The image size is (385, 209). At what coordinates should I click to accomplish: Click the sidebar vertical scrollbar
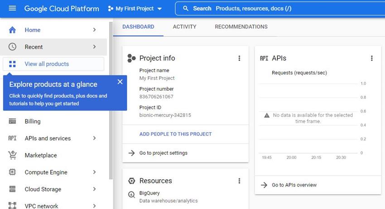(x=111, y=100)
